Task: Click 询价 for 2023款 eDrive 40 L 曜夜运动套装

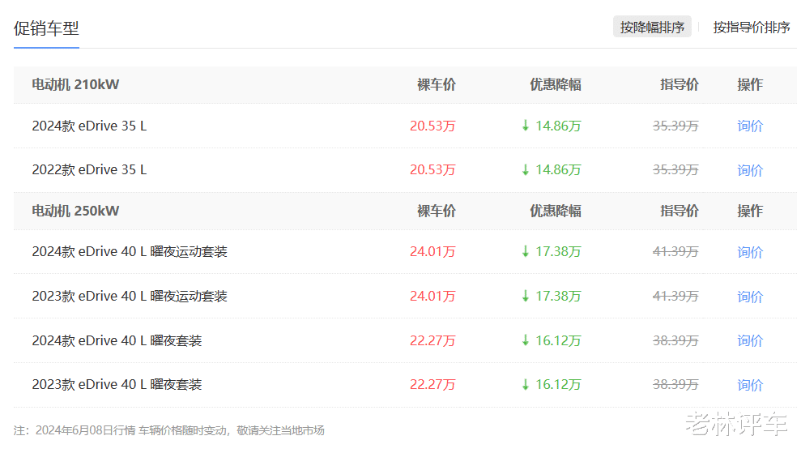Action: [749, 296]
